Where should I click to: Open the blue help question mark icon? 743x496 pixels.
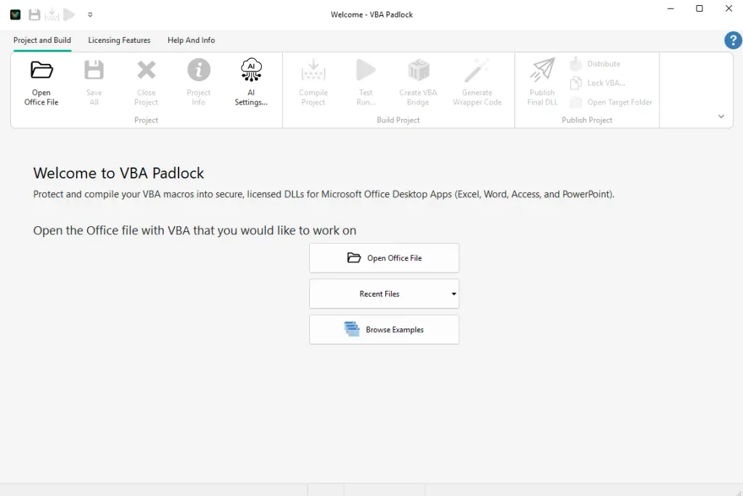(732, 41)
